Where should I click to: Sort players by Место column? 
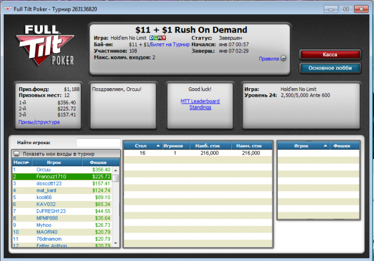pyautogui.click(x=22, y=163)
